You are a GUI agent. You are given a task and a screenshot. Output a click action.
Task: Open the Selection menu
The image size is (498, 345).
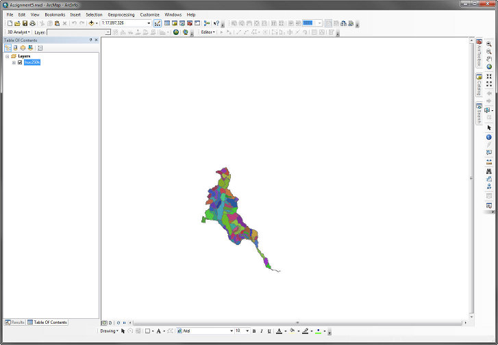pyautogui.click(x=94, y=14)
